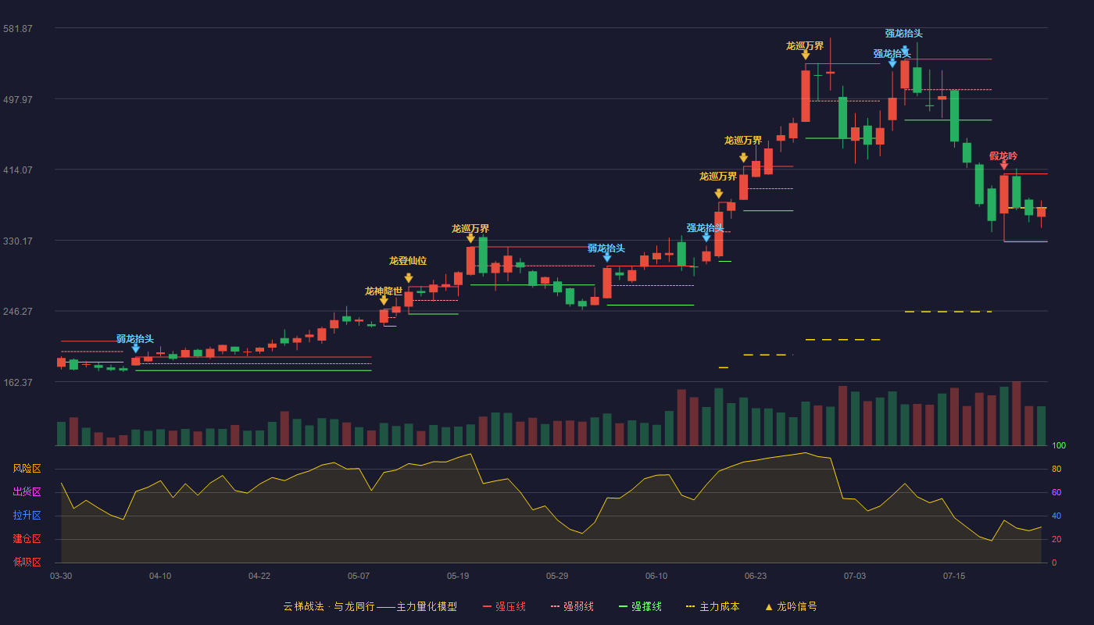Click the 建仓区 zone label

click(x=27, y=539)
